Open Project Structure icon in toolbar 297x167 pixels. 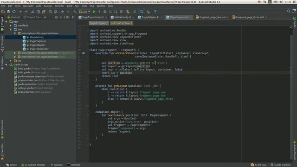(x=142, y=12)
